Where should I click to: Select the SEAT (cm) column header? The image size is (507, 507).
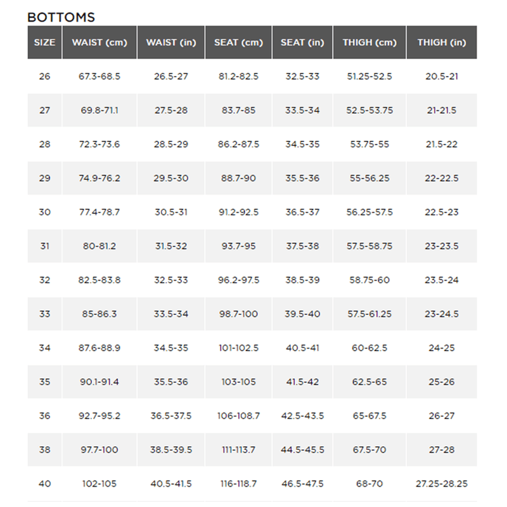tap(238, 42)
